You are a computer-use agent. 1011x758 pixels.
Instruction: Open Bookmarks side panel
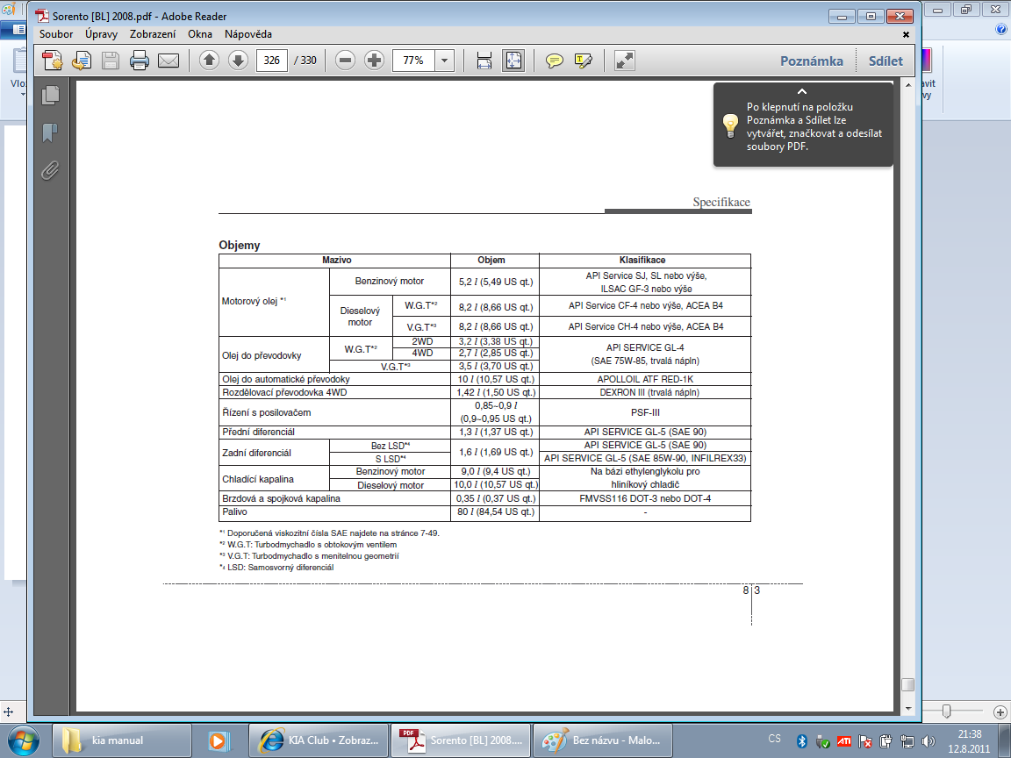tap(50, 132)
